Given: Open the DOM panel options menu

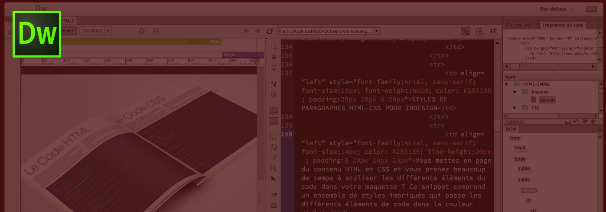Looking at the screenshot, I should pyautogui.click(x=599, y=129).
